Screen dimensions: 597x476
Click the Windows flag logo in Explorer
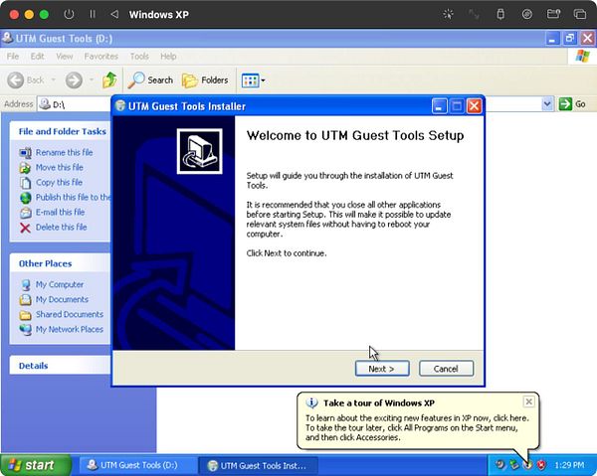click(x=582, y=57)
